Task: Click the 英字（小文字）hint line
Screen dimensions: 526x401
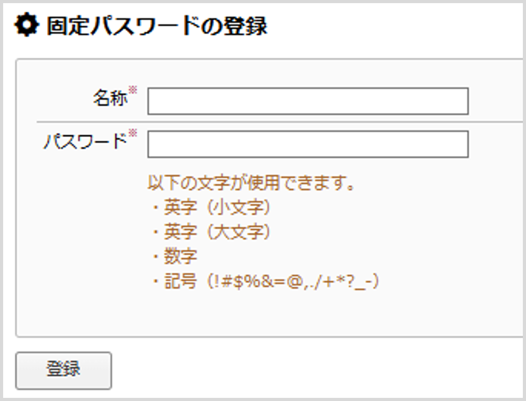Action: pyautogui.click(x=217, y=207)
